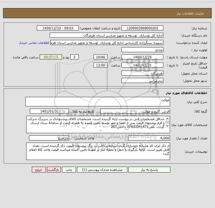Screen dimensions: 215x208
Task: Select the unit field مترمربع
Action: [49, 138]
